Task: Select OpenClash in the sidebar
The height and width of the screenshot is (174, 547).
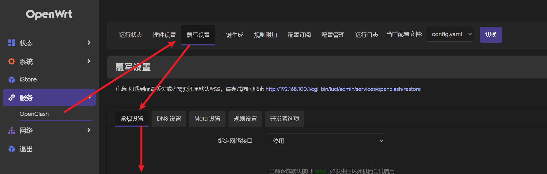Action: [34, 114]
